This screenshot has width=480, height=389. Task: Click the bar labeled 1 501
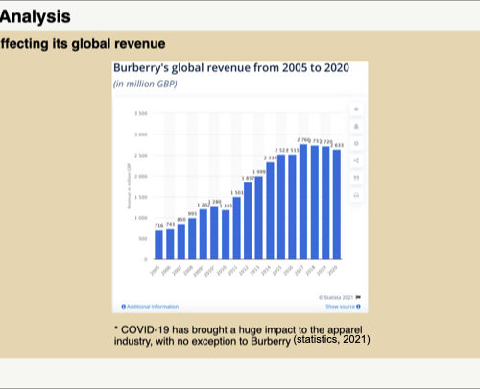coord(237,229)
